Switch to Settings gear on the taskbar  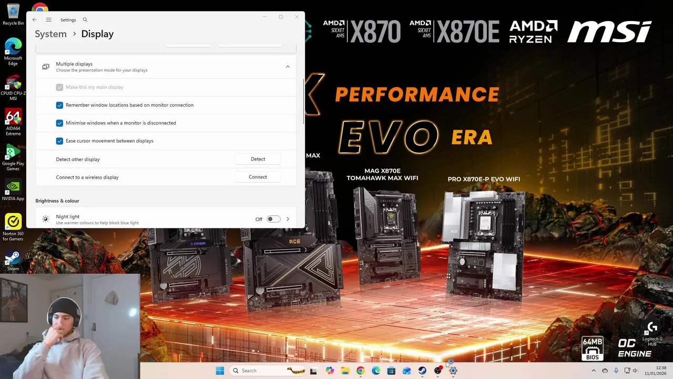[x=453, y=371]
